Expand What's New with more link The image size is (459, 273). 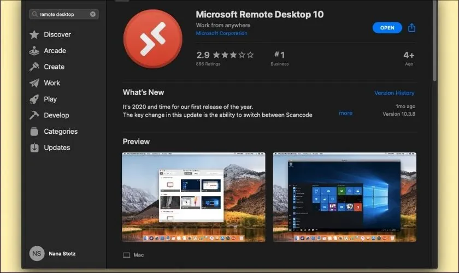click(346, 113)
